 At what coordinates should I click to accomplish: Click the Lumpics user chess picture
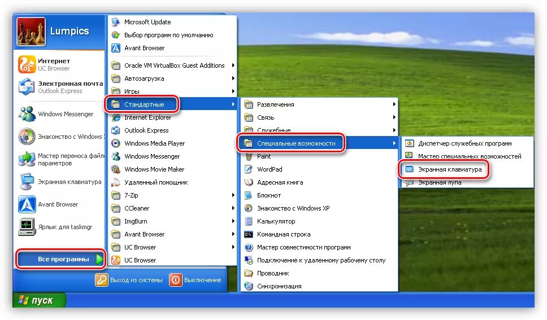click(31, 32)
